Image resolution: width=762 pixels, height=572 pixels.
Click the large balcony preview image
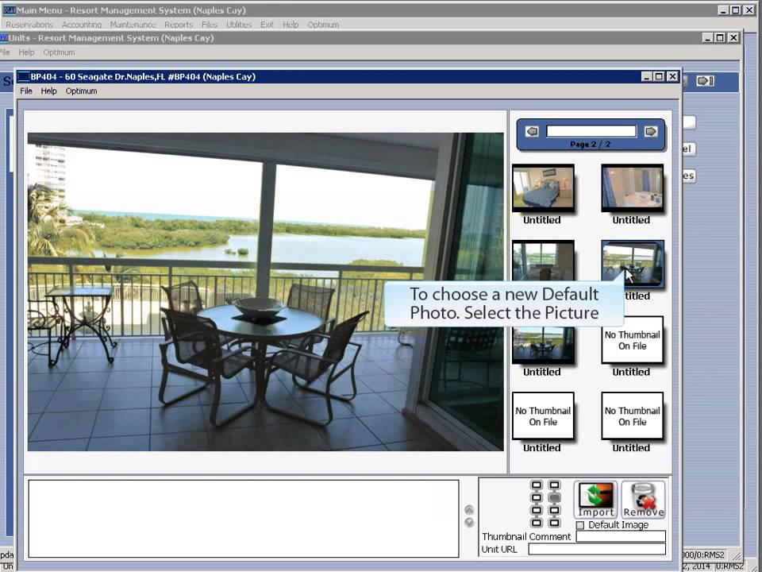[x=265, y=292]
